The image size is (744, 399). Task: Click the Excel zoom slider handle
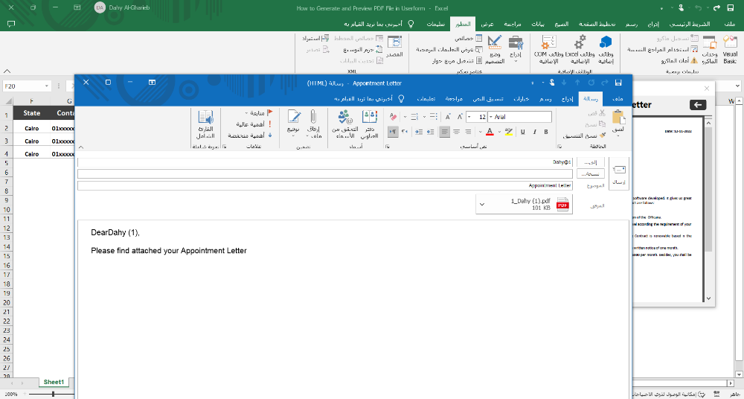[53, 394]
